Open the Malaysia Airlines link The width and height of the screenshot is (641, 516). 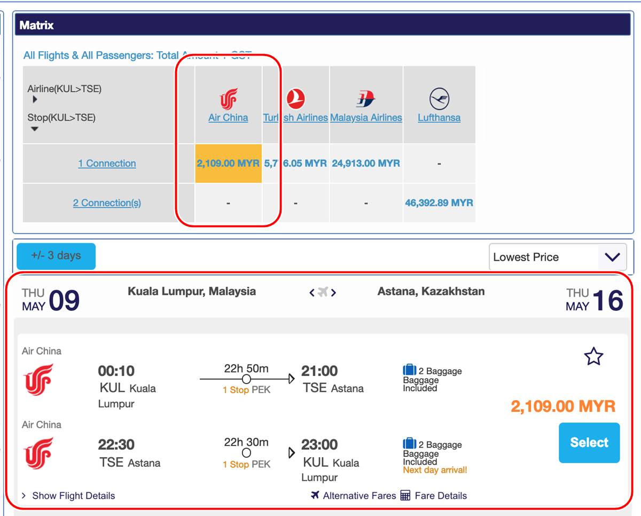[366, 118]
